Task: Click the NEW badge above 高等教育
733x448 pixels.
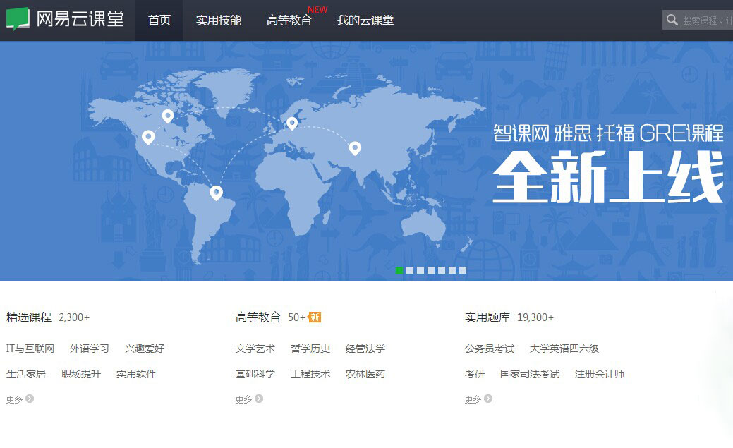Action: (x=317, y=9)
